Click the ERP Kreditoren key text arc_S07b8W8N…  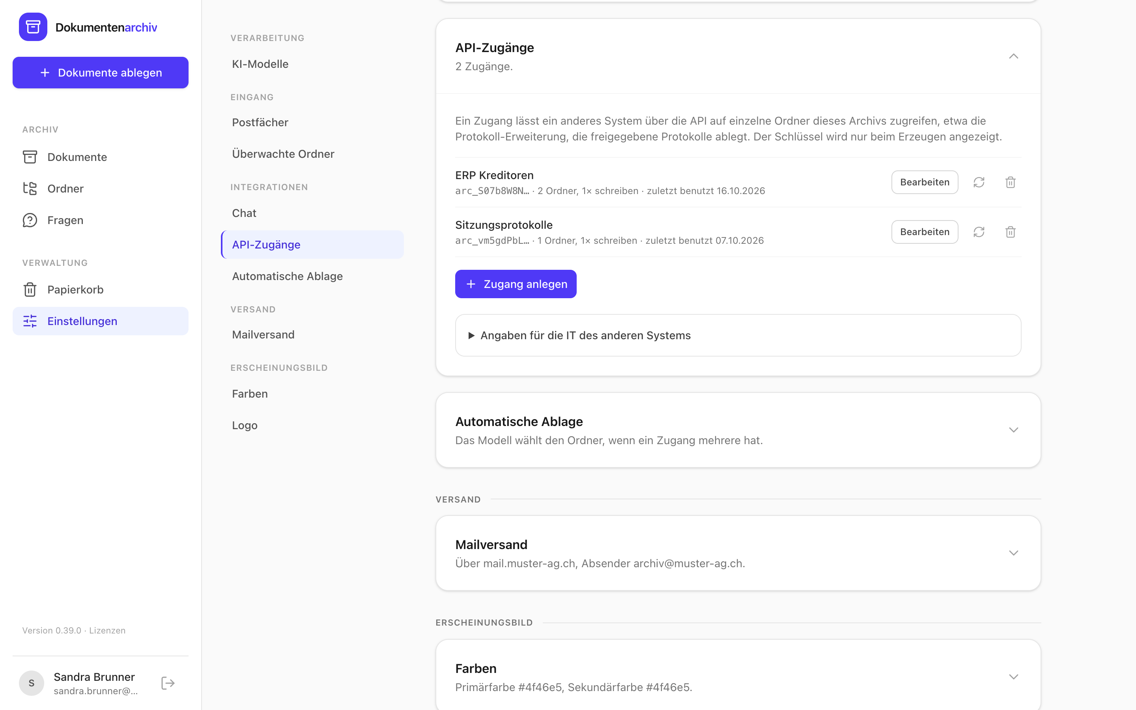[492, 191]
